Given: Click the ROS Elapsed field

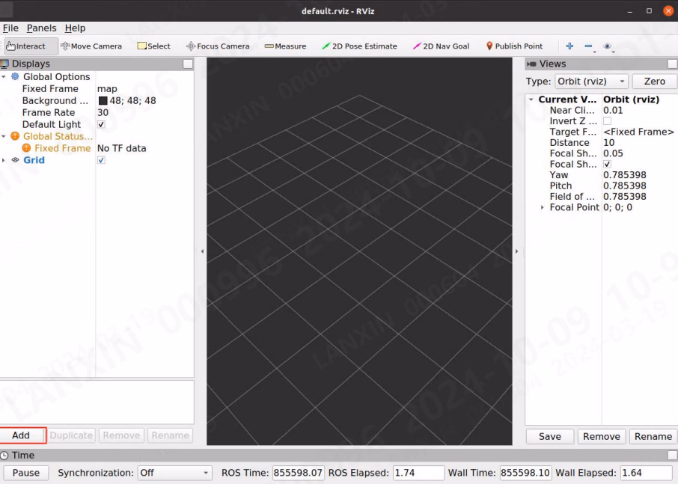Looking at the screenshot, I should (418, 473).
